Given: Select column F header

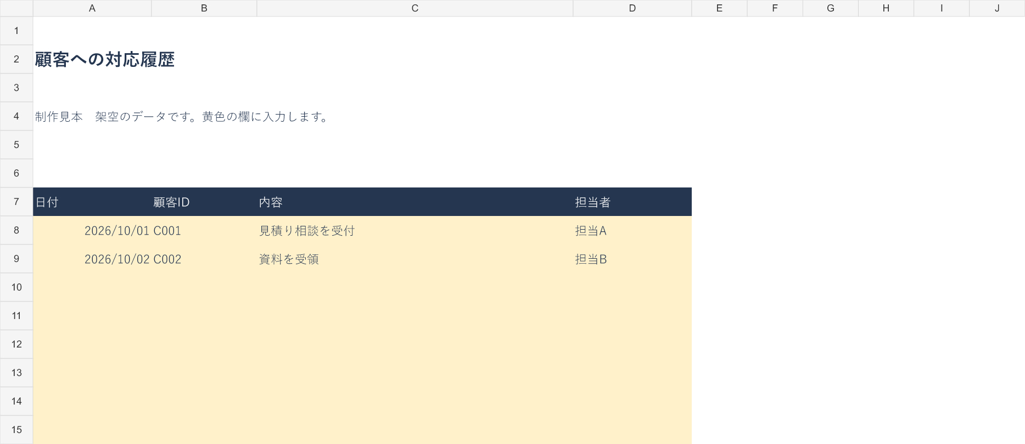Looking at the screenshot, I should click(775, 8).
